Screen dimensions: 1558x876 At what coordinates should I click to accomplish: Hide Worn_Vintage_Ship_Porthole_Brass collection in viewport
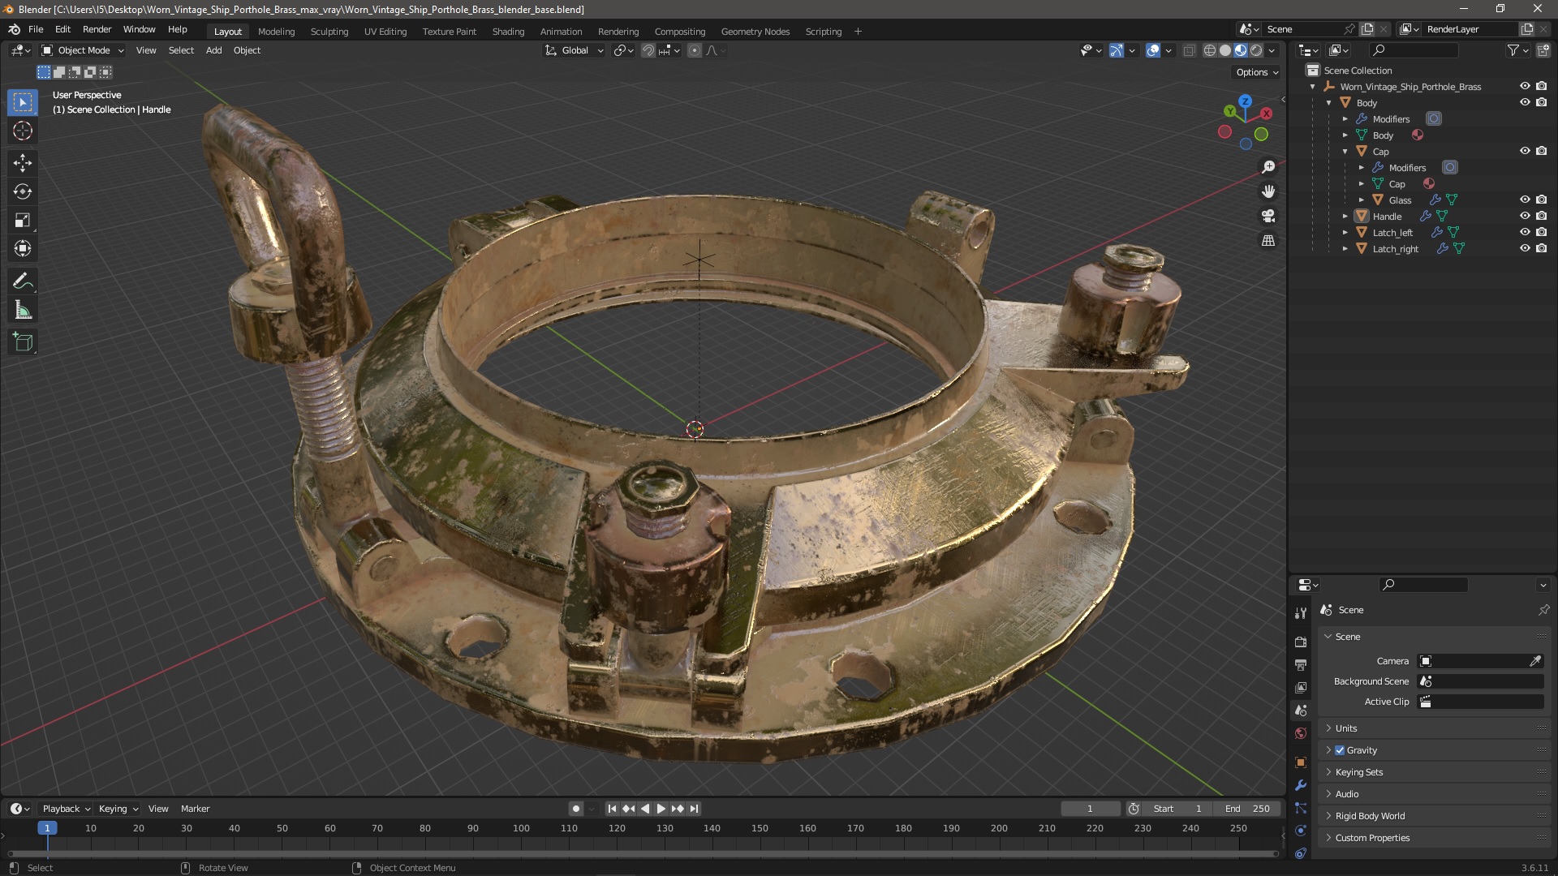tap(1525, 86)
